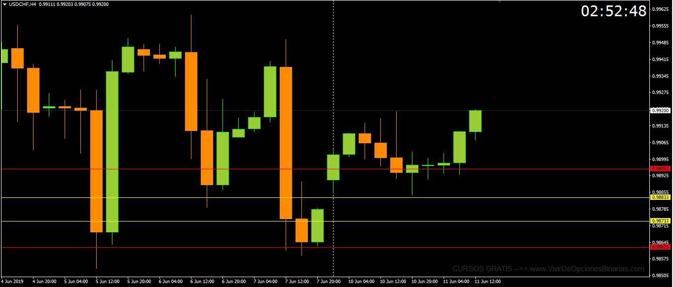Click the tall orange candle at 7 Jun 12:00

[x=286, y=143]
